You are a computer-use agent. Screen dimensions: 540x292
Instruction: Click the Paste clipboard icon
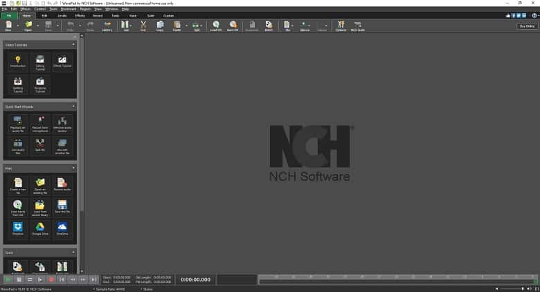click(x=177, y=26)
